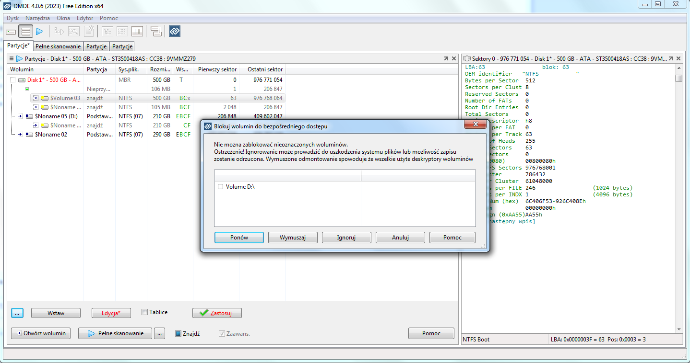Click the greyed run-blocks toolbar icon
The height and width of the screenshot is (363, 690).
(59, 32)
